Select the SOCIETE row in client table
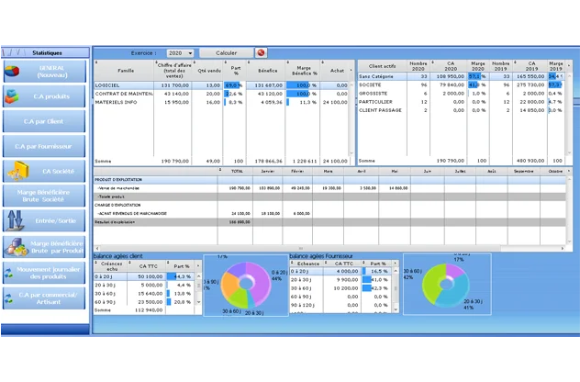This screenshot has width=580, height=382. (381, 84)
